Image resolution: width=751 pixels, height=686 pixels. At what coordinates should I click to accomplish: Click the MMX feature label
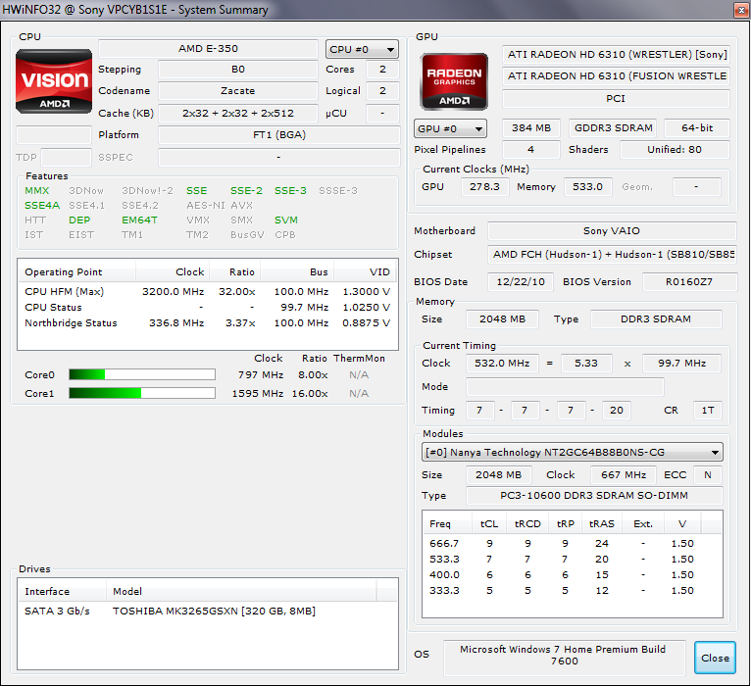(37, 190)
